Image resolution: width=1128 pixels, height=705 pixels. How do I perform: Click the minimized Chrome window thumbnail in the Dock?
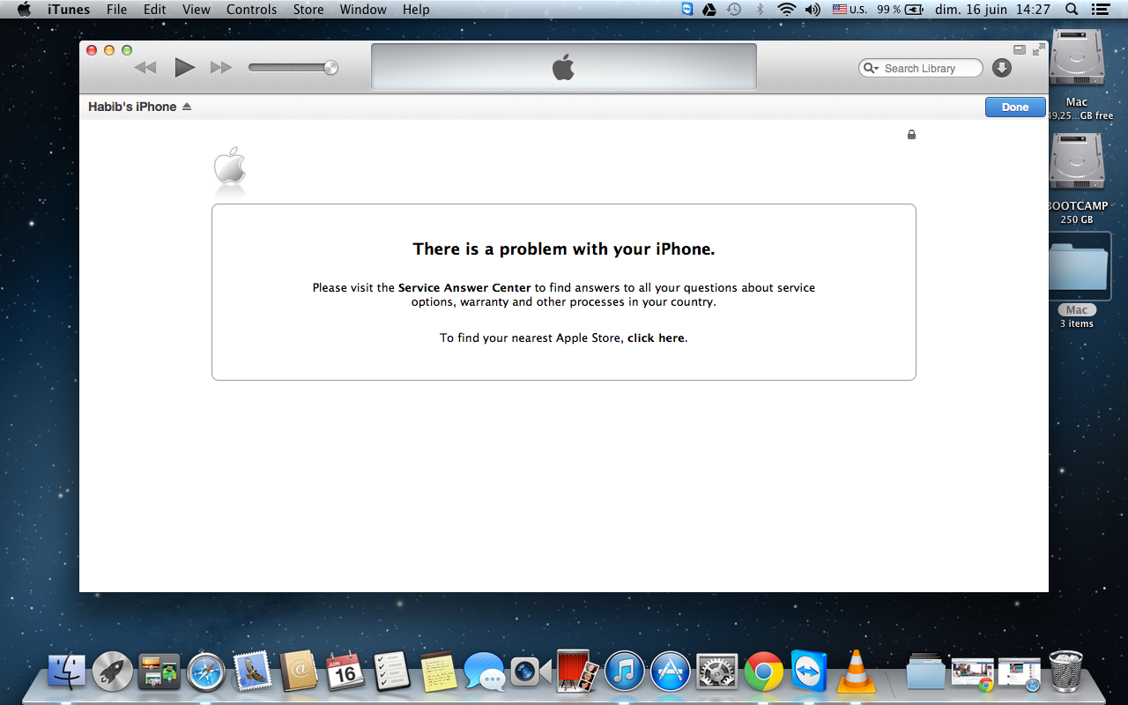click(972, 673)
